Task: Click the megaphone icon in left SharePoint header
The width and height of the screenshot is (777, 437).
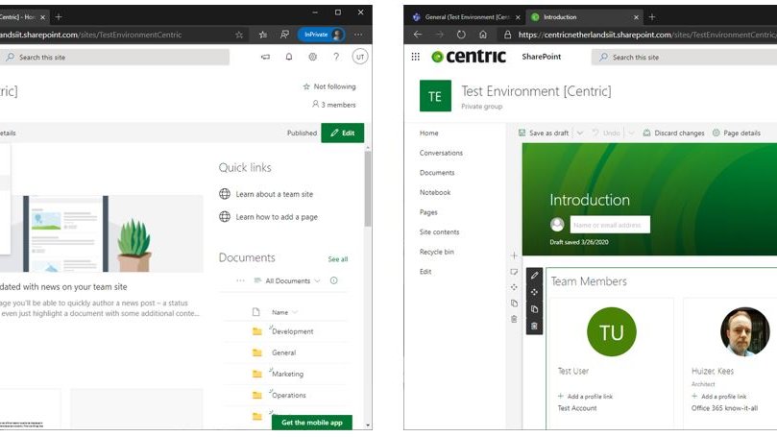Action: point(266,57)
